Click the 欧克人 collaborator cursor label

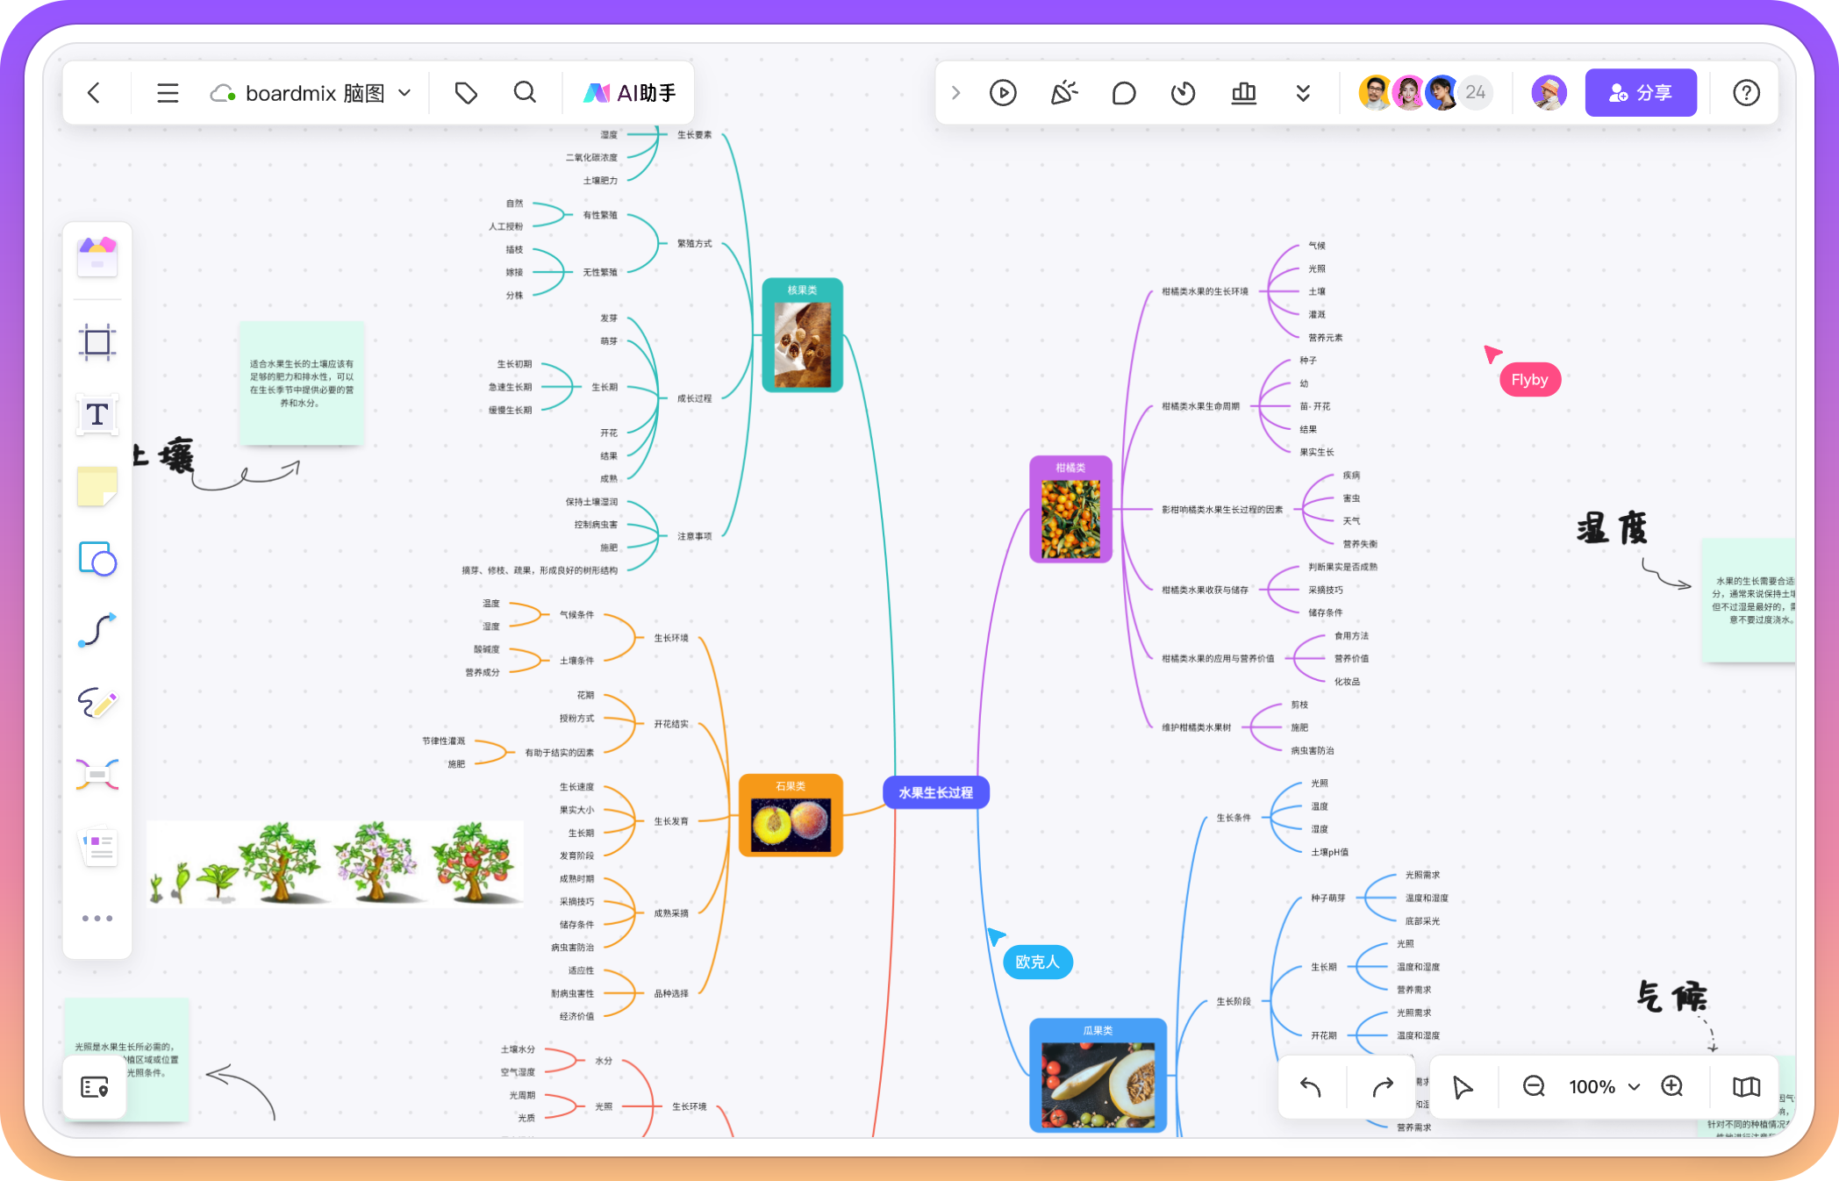tap(1037, 962)
